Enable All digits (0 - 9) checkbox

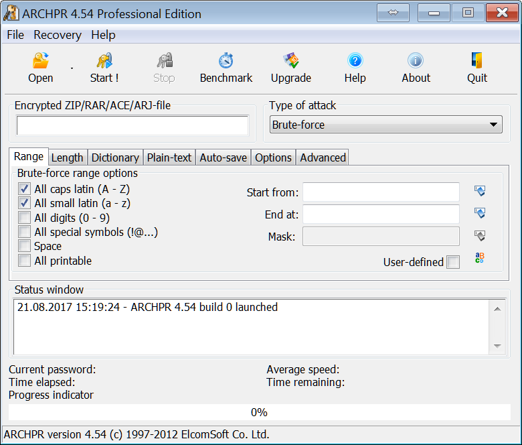25,218
